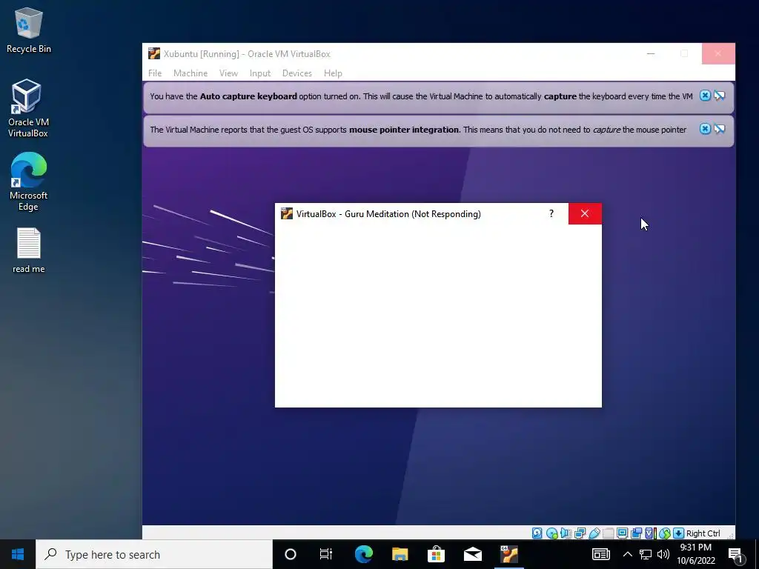Close the Guru Meditation dialog

click(585, 214)
